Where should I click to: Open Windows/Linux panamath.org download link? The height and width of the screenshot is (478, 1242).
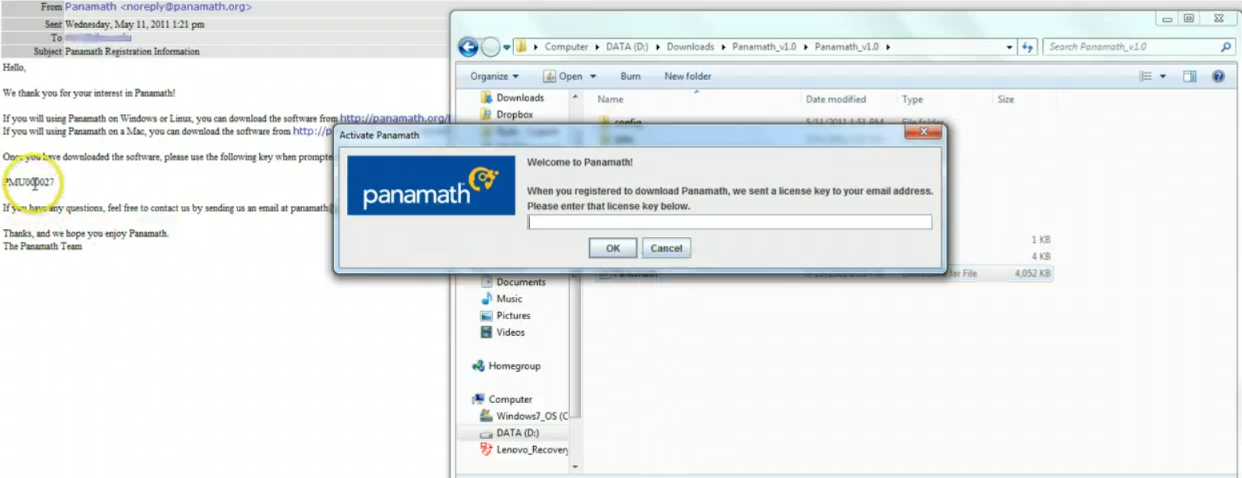(395, 118)
